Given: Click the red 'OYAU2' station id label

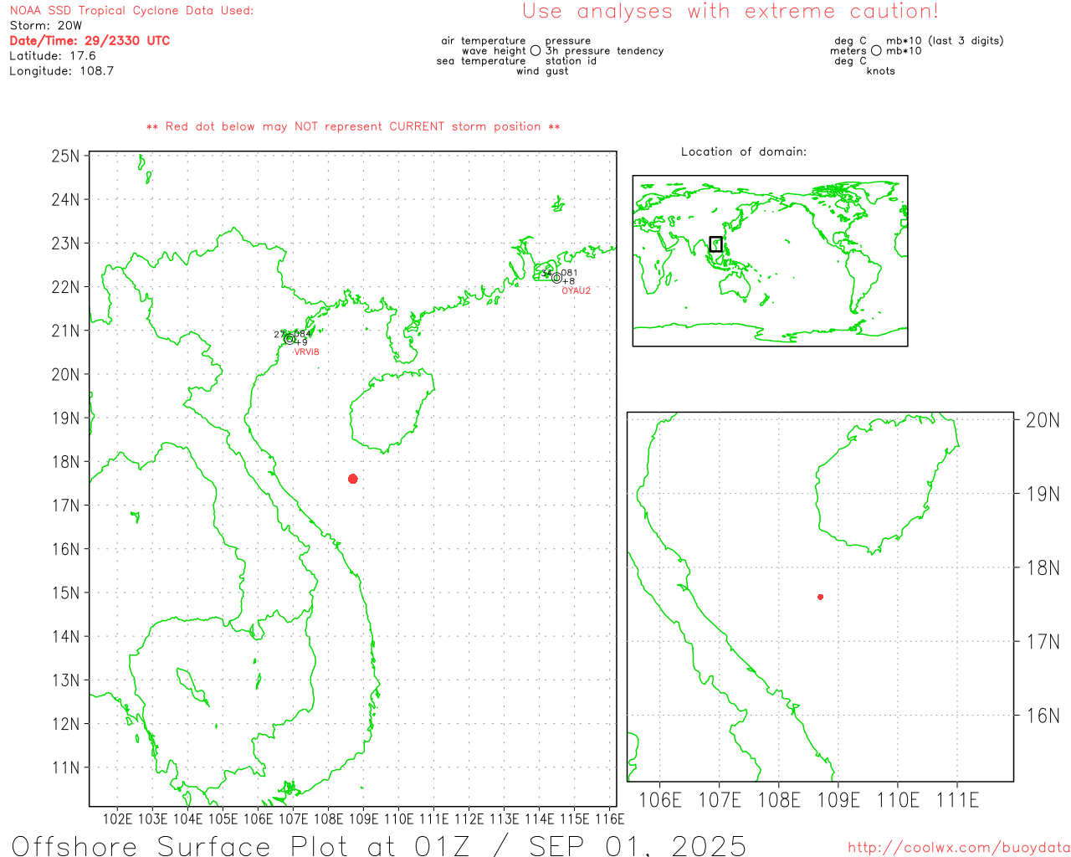Looking at the screenshot, I should click(x=576, y=290).
